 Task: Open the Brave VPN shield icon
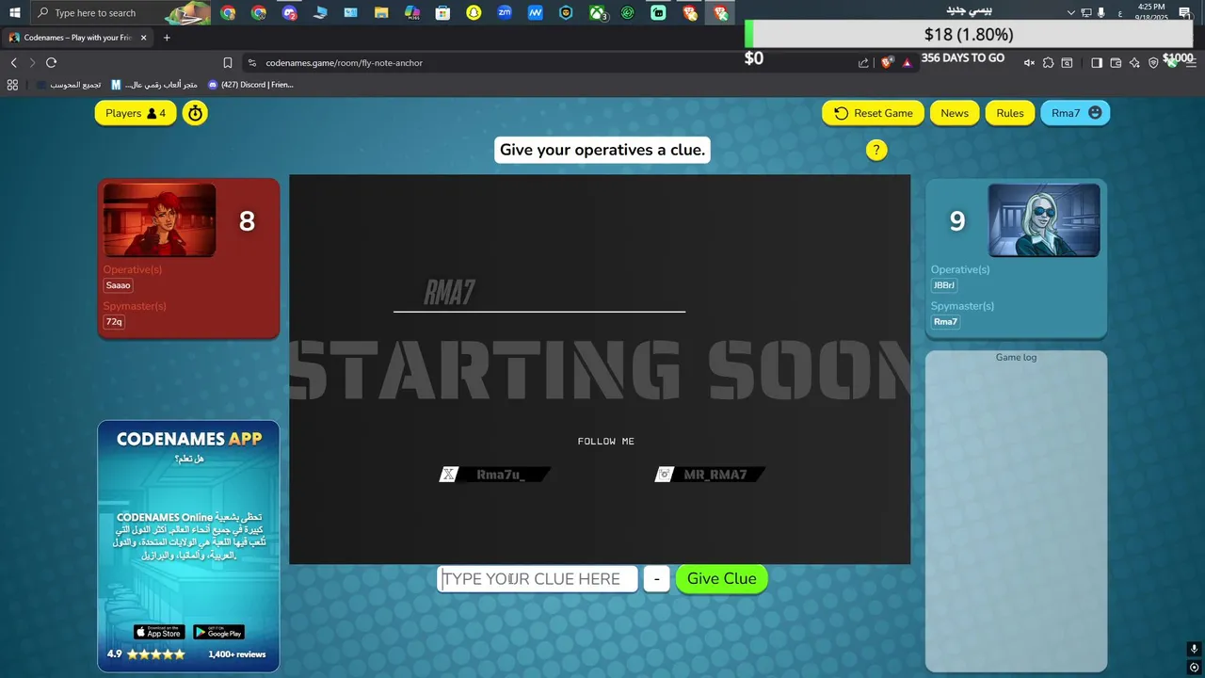[x=1153, y=63]
